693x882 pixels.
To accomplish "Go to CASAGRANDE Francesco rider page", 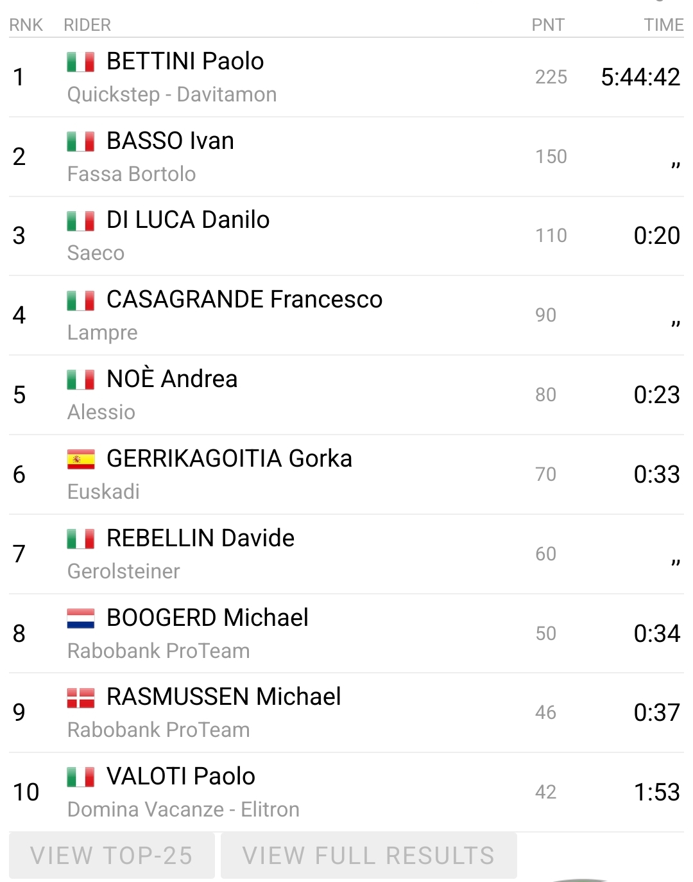I will pos(244,300).
